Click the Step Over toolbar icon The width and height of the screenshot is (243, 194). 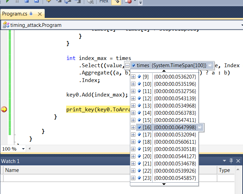(68, 1)
